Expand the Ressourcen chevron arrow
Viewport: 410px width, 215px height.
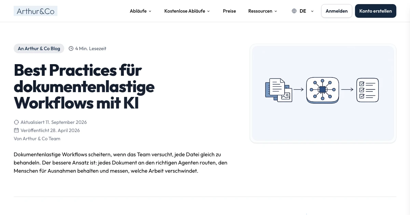276,11
